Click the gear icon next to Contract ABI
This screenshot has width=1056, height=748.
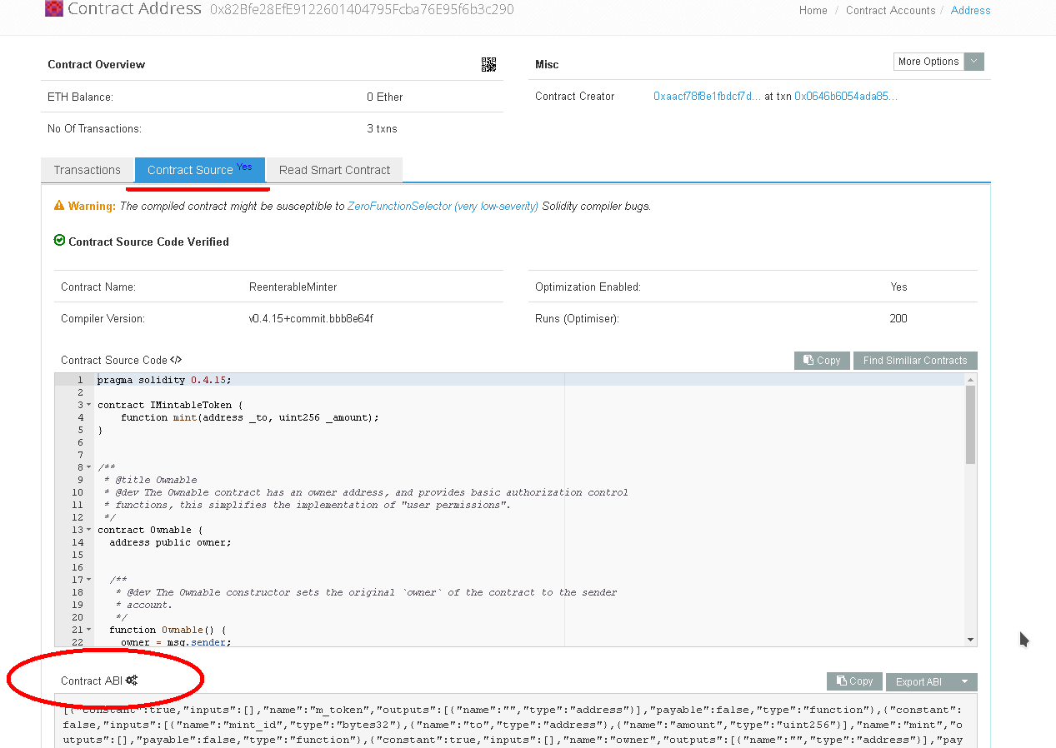coord(133,681)
